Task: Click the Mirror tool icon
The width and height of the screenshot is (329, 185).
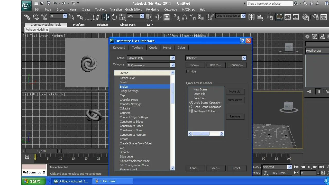Action: 251,17
